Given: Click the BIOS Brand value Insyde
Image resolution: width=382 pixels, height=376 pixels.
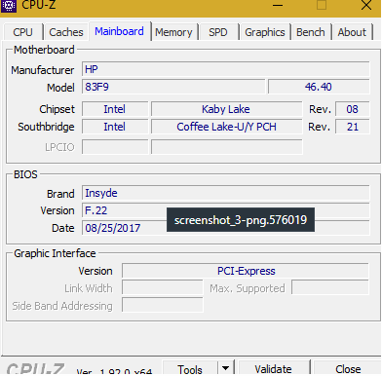Looking at the screenshot, I should 226,193.
